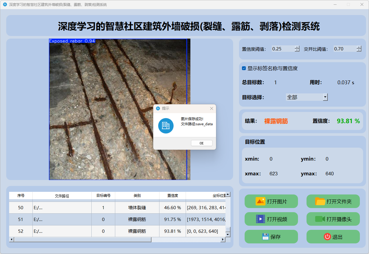Click the film icon on Open Video button
The image size is (369, 254).
coord(261,219)
